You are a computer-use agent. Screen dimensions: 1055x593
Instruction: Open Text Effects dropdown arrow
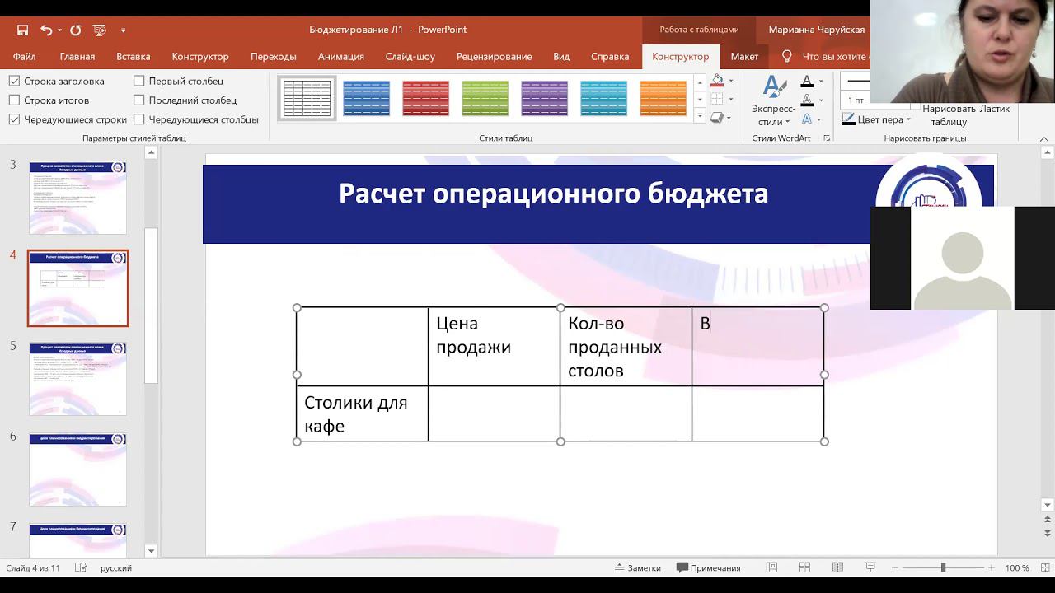(x=821, y=119)
